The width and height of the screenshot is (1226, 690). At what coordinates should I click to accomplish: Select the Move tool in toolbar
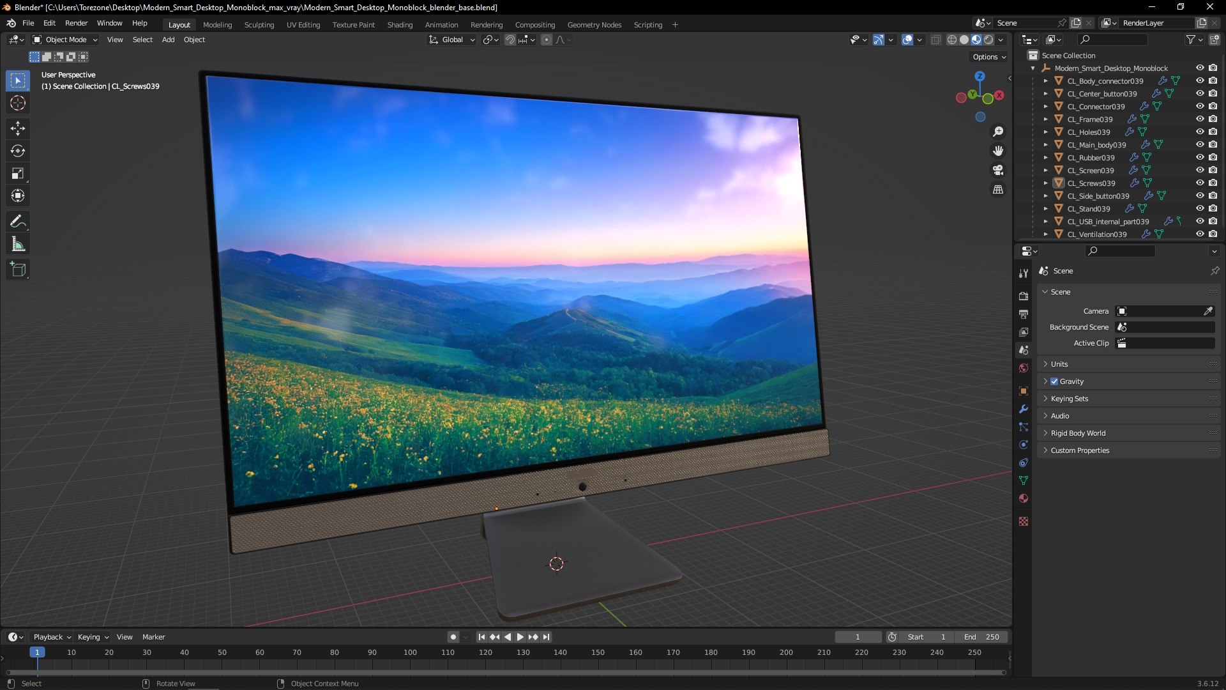[18, 128]
